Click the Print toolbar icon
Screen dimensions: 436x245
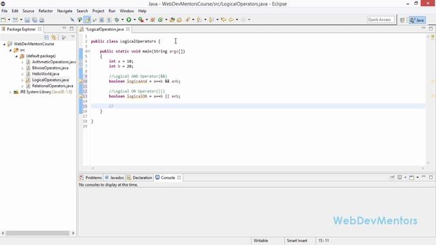click(42, 20)
